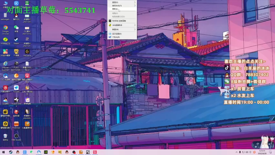Select the 新建文本文档 txt file icon

(27, 66)
